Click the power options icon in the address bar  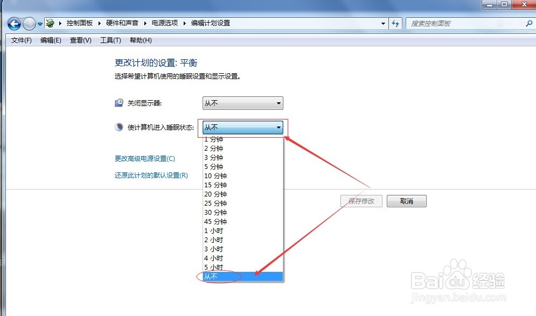pos(50,23)
